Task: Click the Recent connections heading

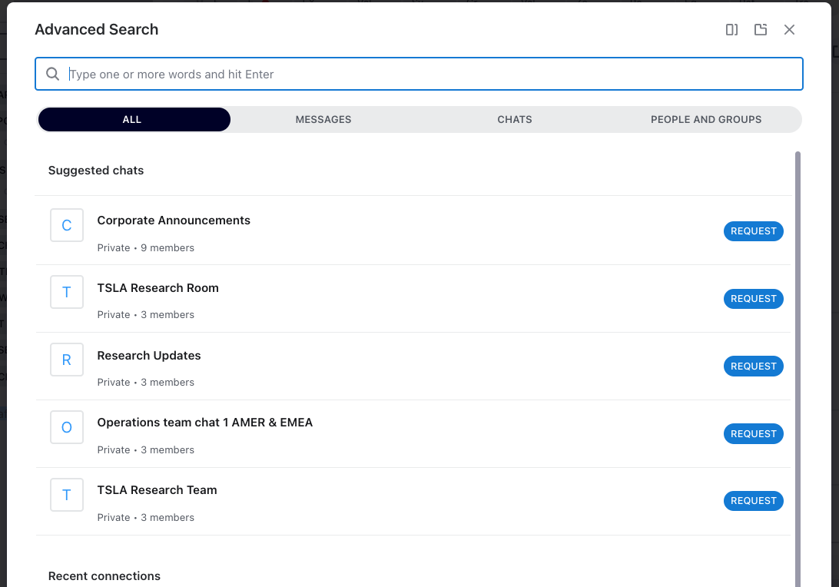Action: (104, 575)
